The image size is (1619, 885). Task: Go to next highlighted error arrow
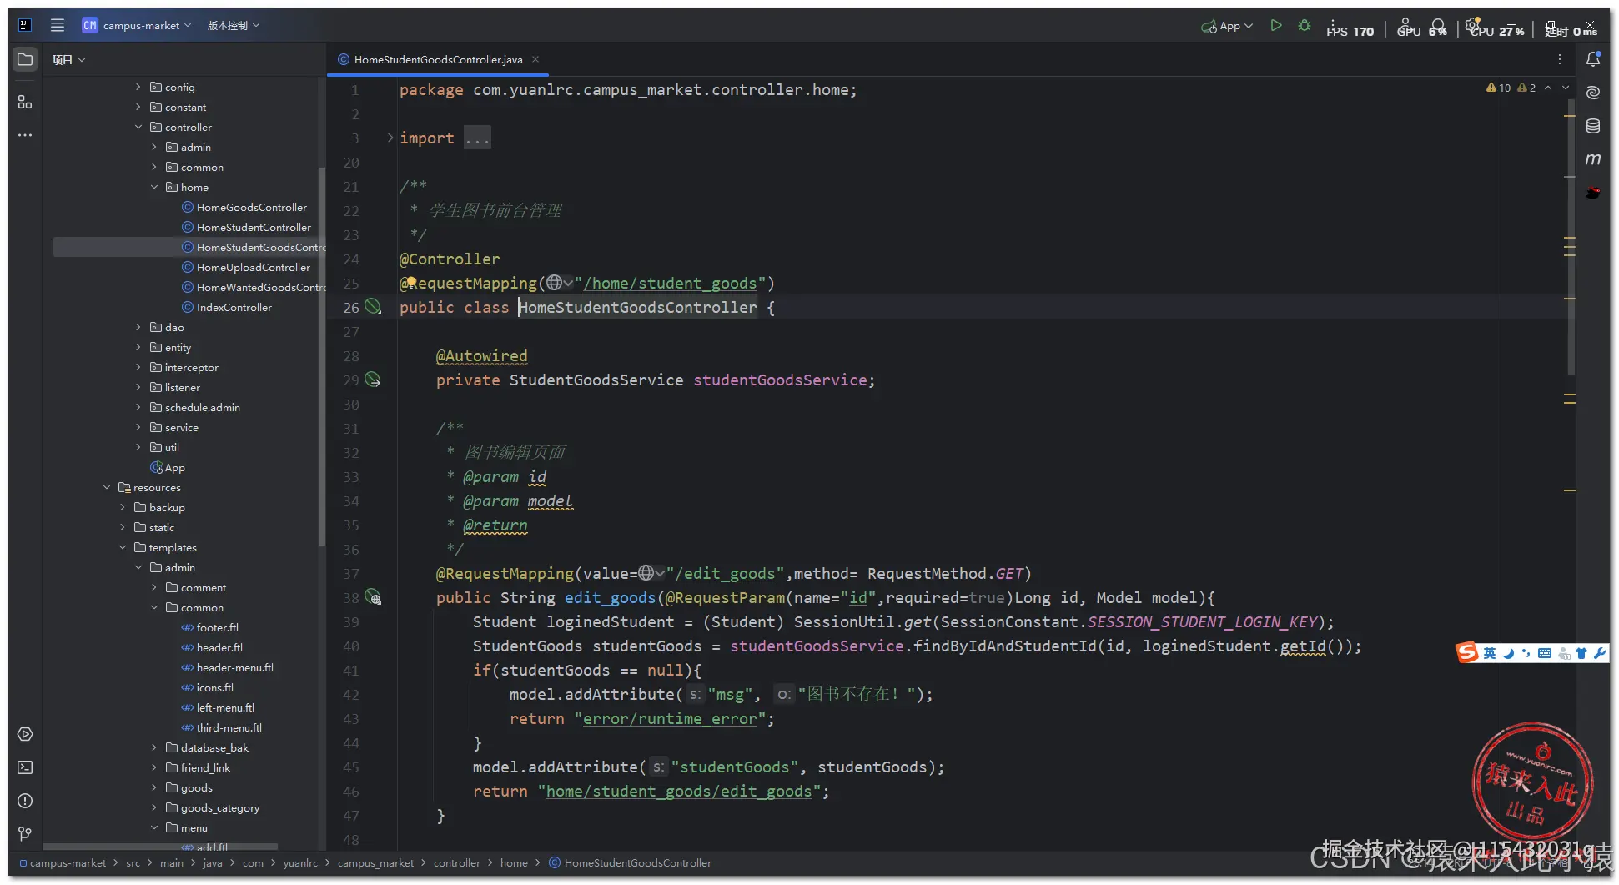pyautogui.click(x=1566, y=88)
